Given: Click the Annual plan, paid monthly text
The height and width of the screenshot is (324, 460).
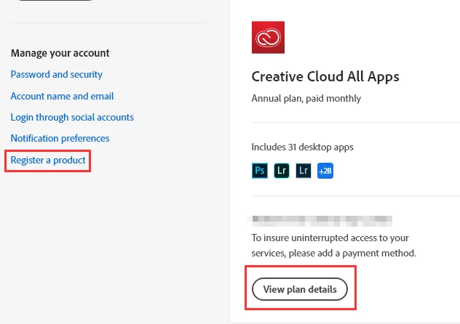Looking at the screenshot, I should pyautogui.click(x=306, y=98).
